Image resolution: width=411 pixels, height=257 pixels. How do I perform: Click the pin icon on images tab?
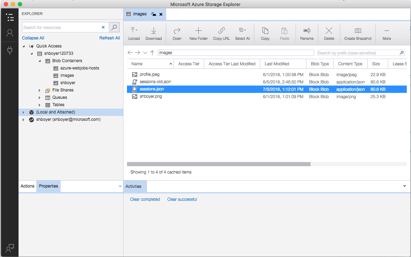[x=154, y=14]
